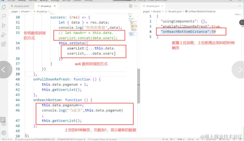Open more actions for shuaxin.json editor group

coord(240,6)
